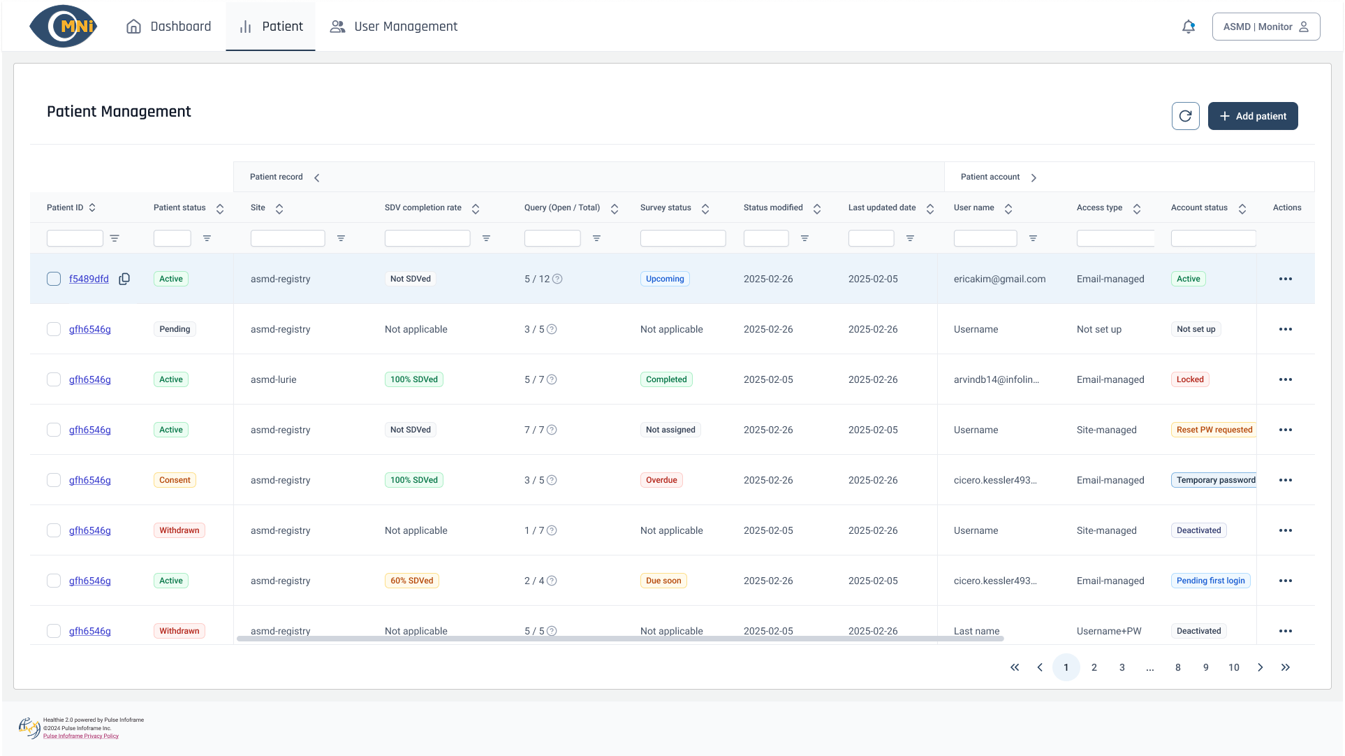Click the refresh table icon button
The height and width of the screenshot is (756, 1345).
pyautogui.click(x=1185, y=116)
